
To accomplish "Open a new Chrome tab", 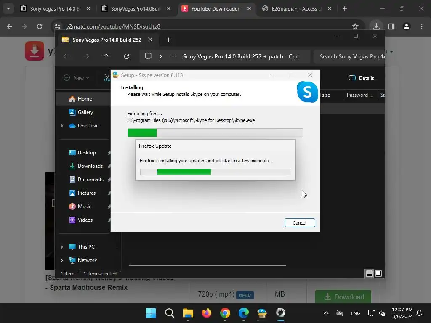I will pos(345,8).
